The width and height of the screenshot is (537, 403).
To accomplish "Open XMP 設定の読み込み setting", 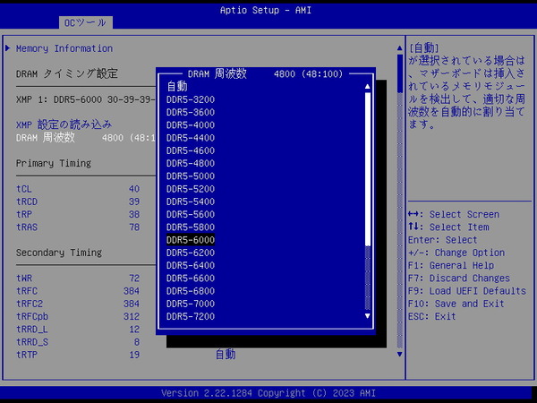I will coord(64,124).
